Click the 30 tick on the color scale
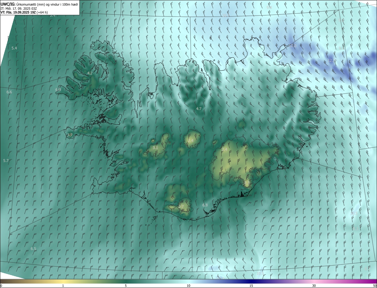Screen dimensions: 377x288 [x=314, y=286]
